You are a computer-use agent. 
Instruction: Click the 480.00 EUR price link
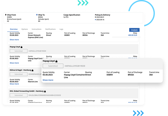pos(132,35)
